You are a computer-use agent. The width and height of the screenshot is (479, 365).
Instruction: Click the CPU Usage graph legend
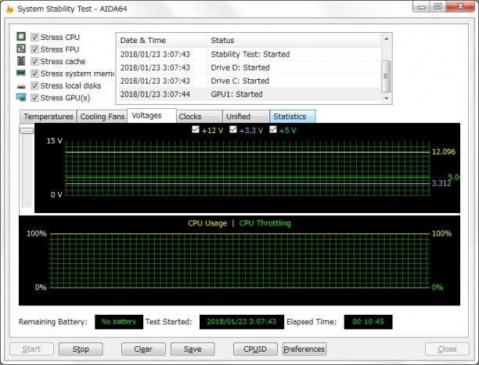[207, 223]
